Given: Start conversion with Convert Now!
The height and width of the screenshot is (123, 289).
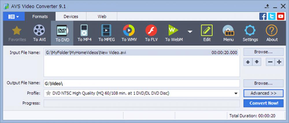Looking at the screenshot, I should (x=263, y=103).
